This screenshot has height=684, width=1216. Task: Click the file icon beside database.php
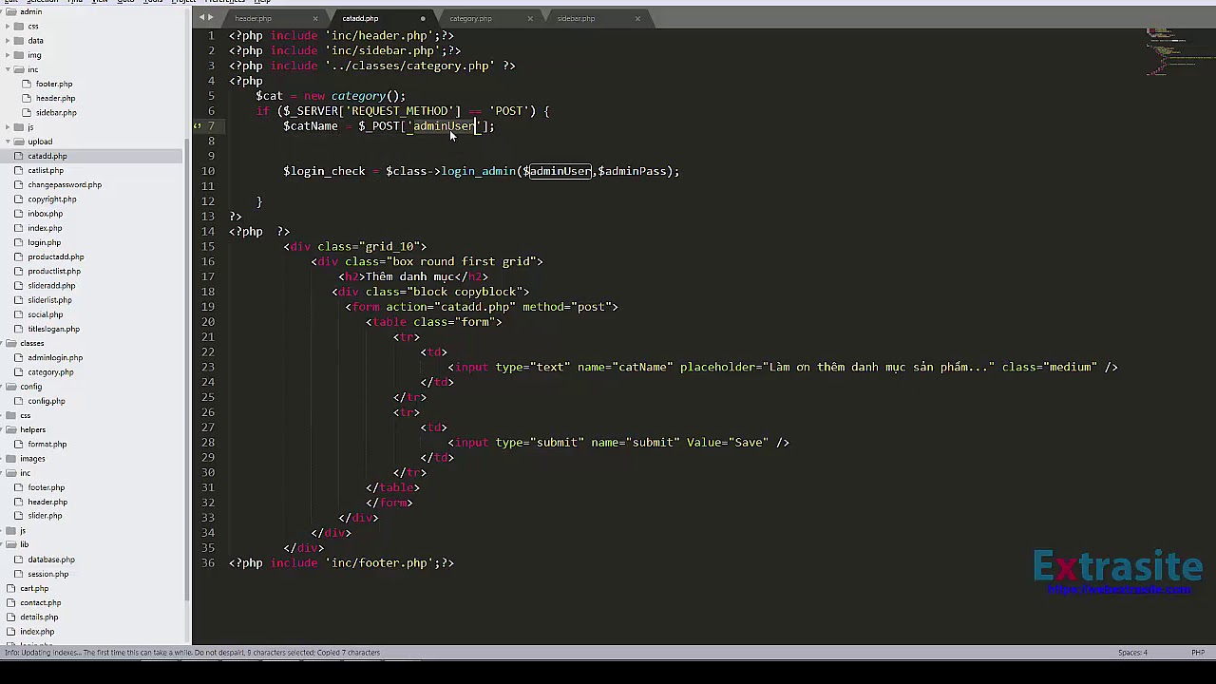pyautogui.click(x=19, y=560)
